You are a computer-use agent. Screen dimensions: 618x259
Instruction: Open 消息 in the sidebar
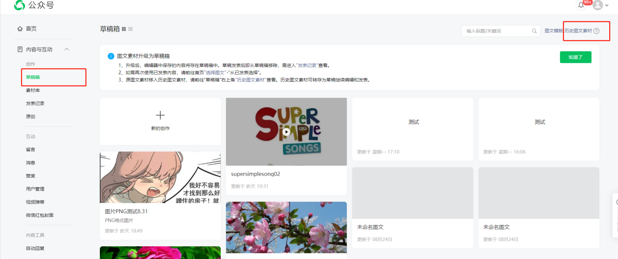(30, 163)
